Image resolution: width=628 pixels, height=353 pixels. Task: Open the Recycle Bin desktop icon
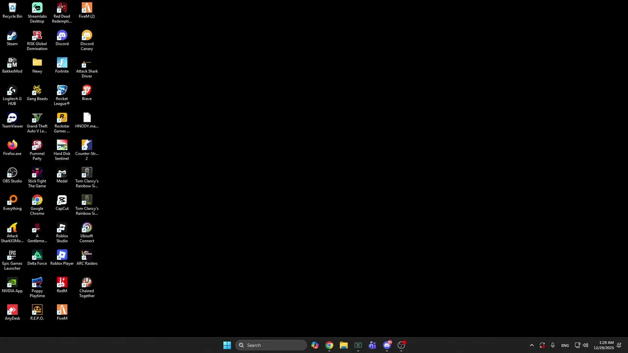tap(12, 11)
